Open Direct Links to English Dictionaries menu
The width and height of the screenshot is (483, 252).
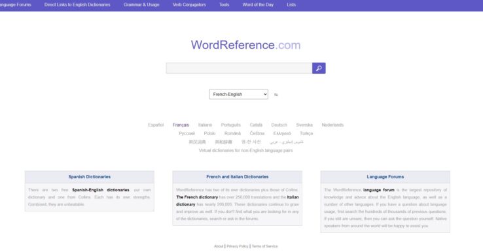pyautogui.click(x=77, y=5)
